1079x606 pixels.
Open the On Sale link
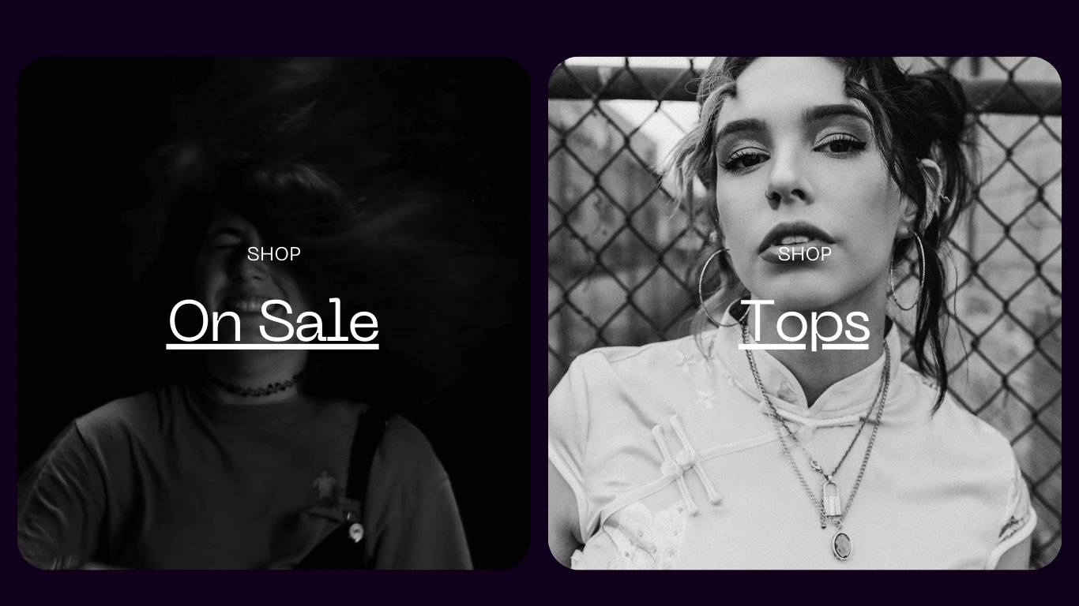coord(273,322)
